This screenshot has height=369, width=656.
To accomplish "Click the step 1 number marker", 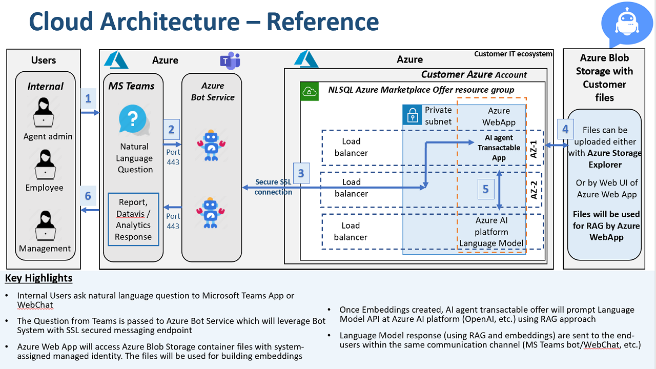I will click(x=88, y=98).
